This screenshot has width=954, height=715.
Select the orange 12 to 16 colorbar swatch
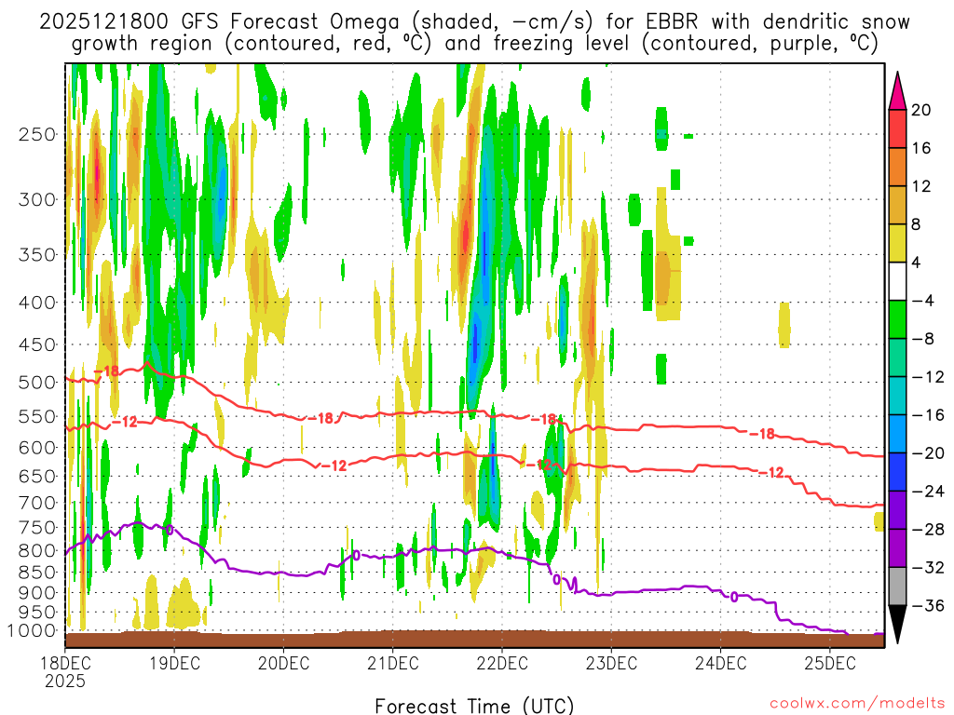point(897,168)
